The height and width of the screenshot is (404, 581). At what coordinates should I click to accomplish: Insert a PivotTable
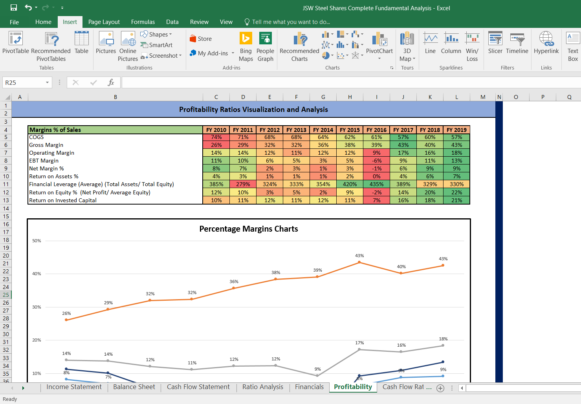(x=16, y=42)
